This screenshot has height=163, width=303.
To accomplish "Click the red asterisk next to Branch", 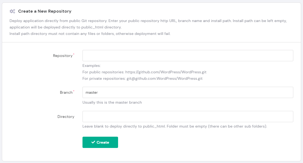I will click(x=74, y=91).
